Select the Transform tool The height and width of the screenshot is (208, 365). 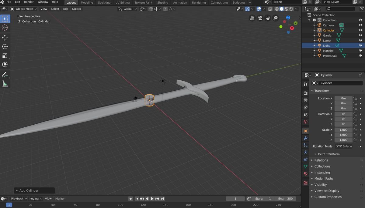(5, 64)
